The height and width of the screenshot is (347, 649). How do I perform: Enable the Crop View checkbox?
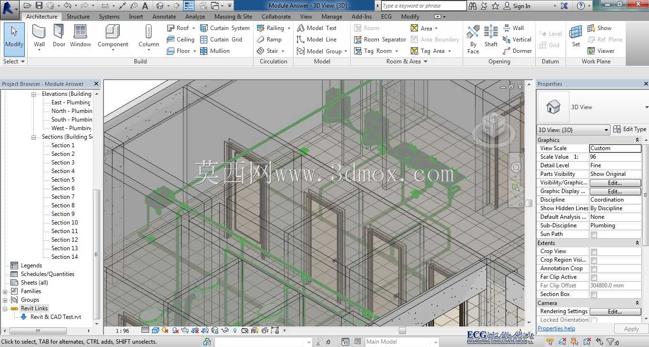pyautogui.click(x=594, y=252)
